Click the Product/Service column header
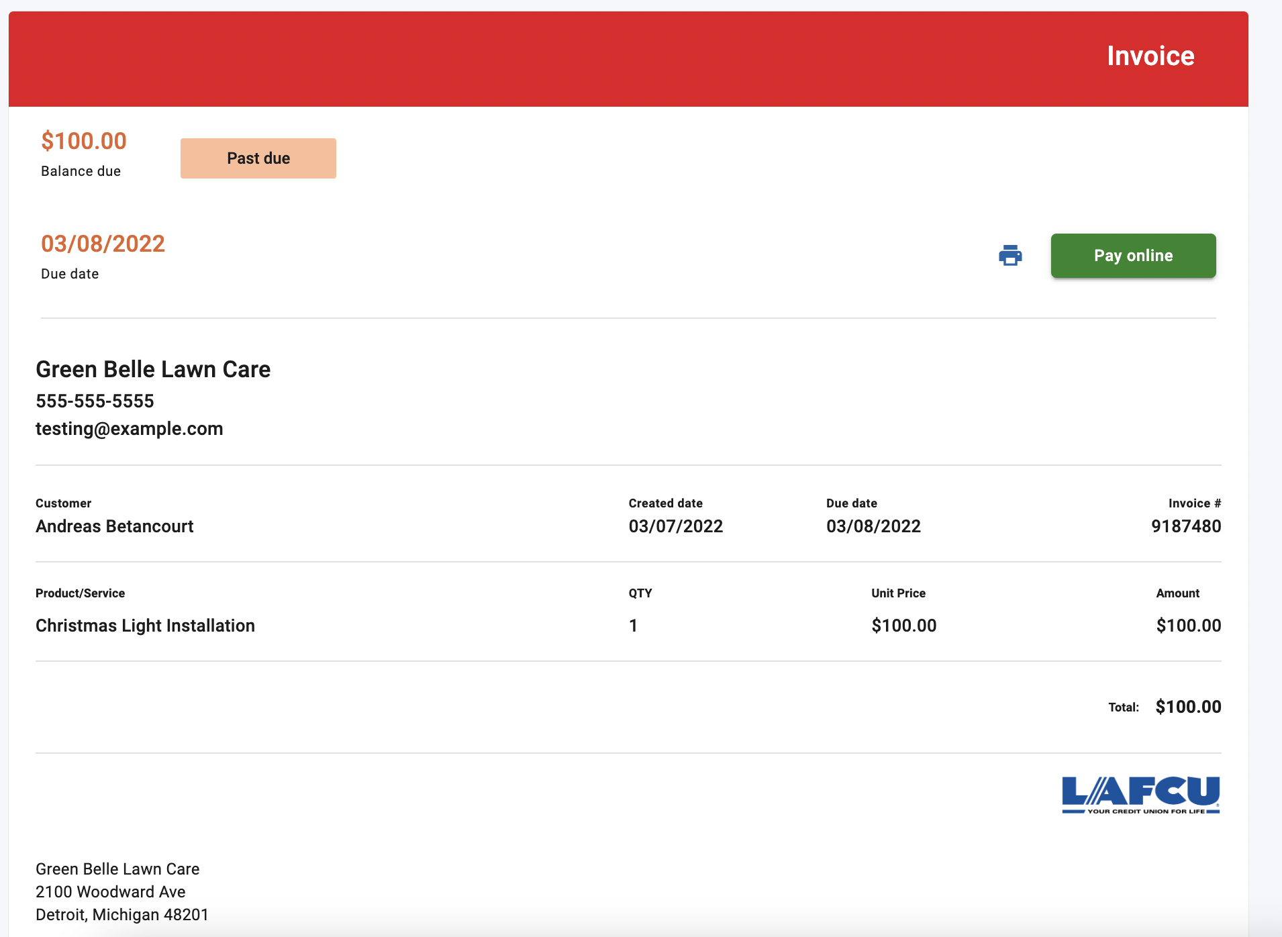This screenshot has height=937, width=1282. point(80,593)
